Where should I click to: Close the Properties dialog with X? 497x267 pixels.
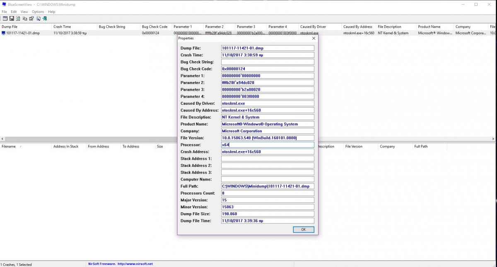tap(314, 38)
